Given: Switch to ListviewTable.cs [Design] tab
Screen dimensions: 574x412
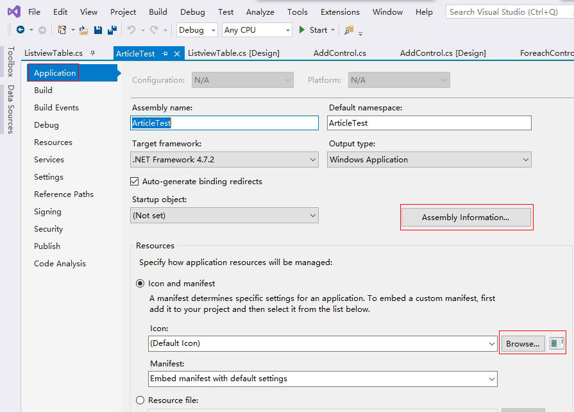Looking at the screenshot, I should (x=233, y=53).
